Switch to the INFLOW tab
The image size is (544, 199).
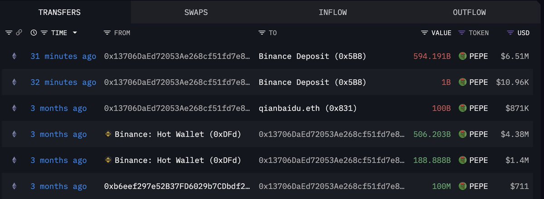(x=333, y=12)
